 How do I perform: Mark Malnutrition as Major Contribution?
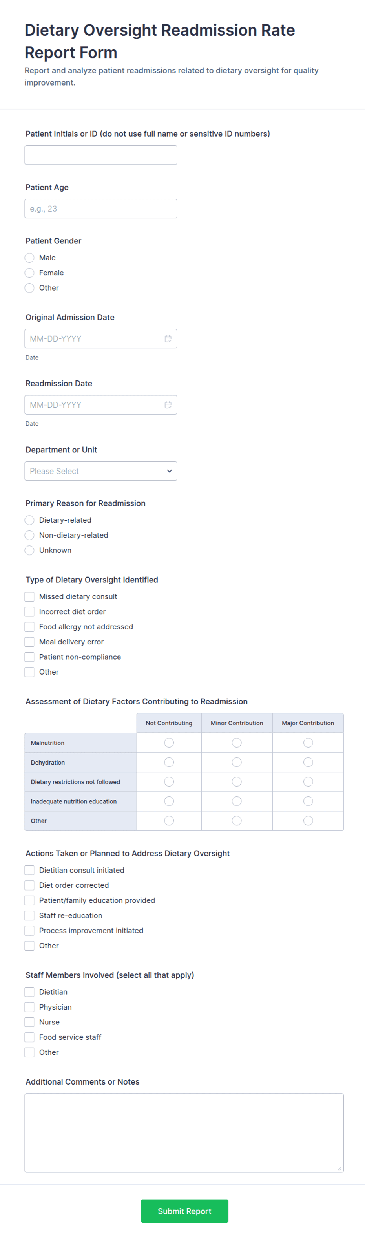point(308,743)
